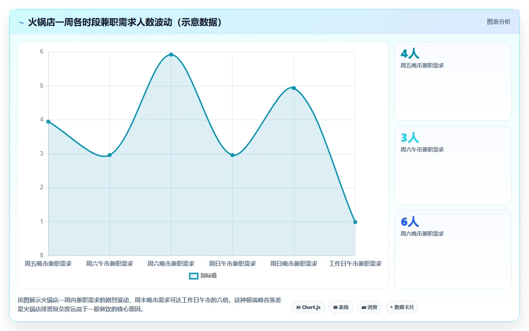Open the 6人 周六晚市兼职需求 card

point(453,250)
